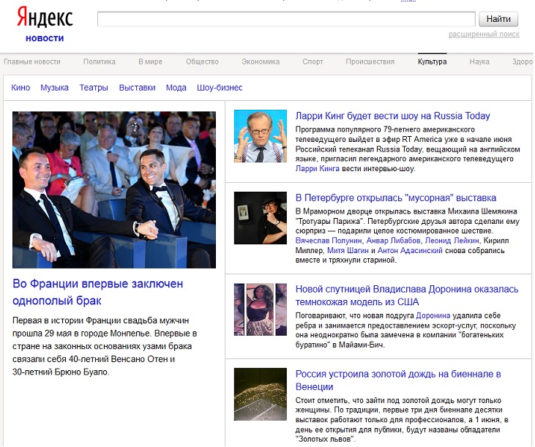Open расширенный поиск link
The width and height of the screenshot is (535, 447).
tap(484, 34)
